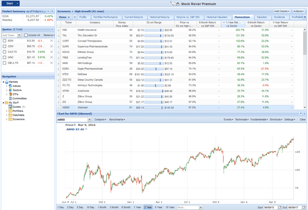Check the WNC quote checkbox
The image size is (308, 210).
click(x=4, y=57)
